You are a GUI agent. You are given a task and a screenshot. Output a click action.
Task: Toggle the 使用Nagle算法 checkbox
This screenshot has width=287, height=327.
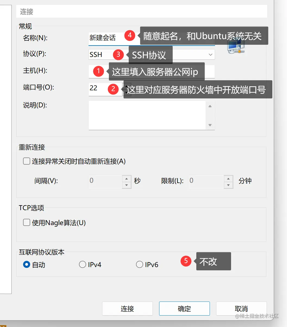27,223
